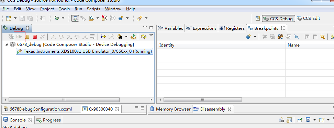Image resolution: width=334 pixels, height=128 pixels.
Task: Close the 0x90300340 editor tab
Action: [117, 109]
